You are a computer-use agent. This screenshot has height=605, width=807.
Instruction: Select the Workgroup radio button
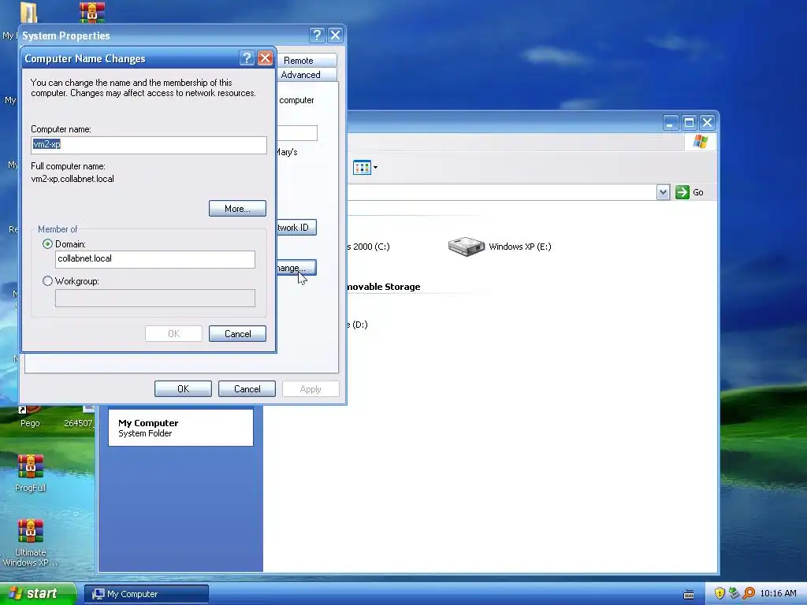[x=47, y=281]
